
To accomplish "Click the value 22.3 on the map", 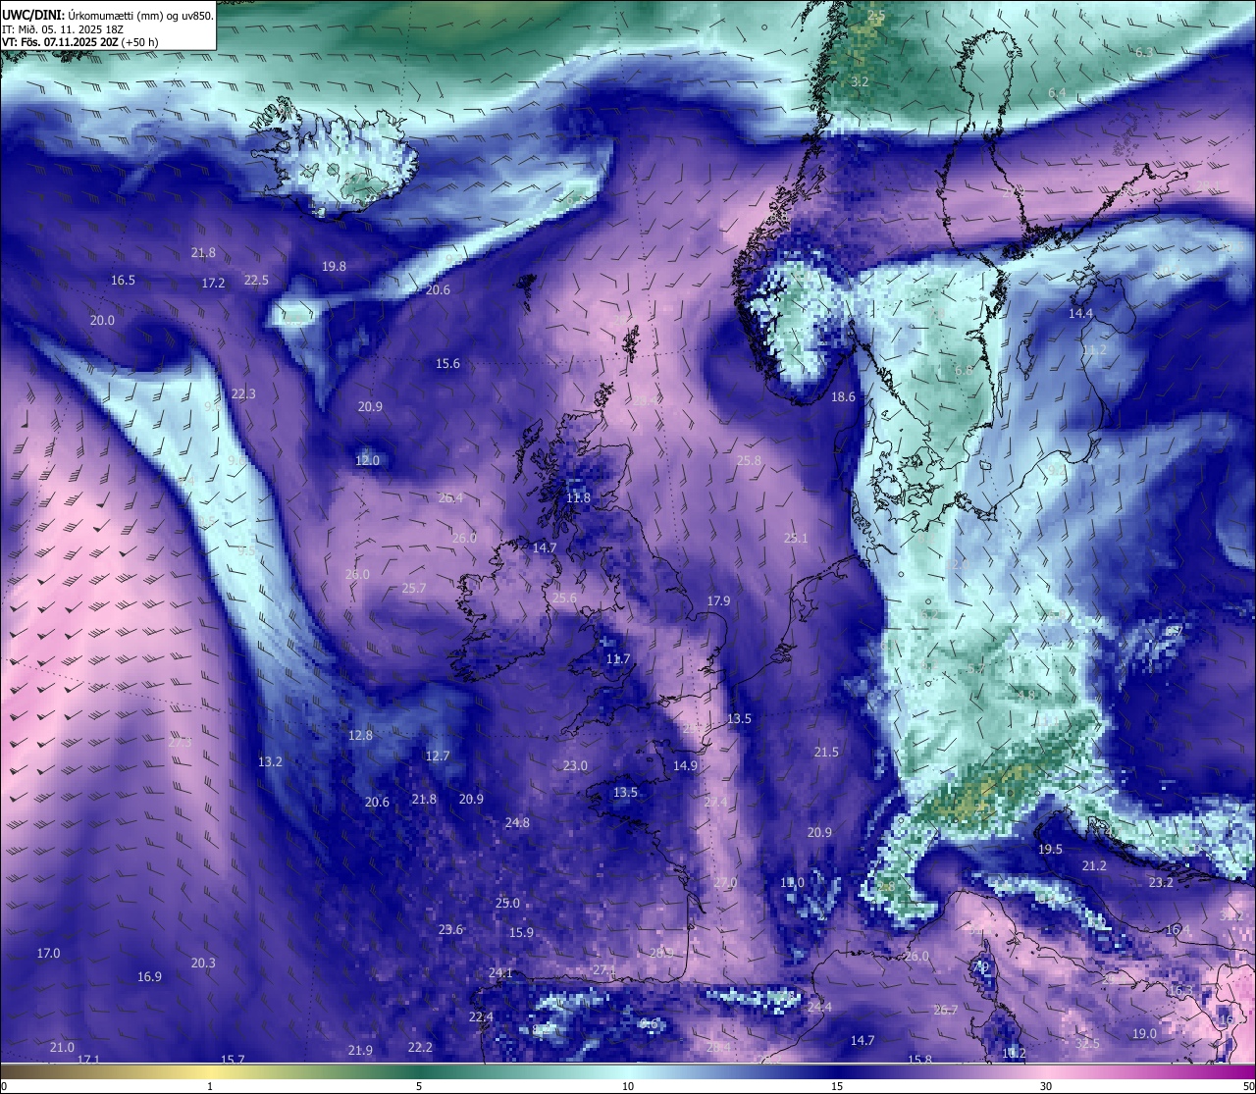I will [x=243, y=394].
